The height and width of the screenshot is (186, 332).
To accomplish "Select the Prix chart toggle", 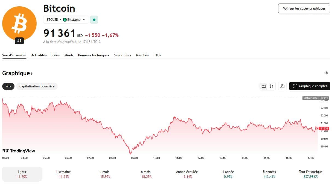I will click(x=8, y=86).
